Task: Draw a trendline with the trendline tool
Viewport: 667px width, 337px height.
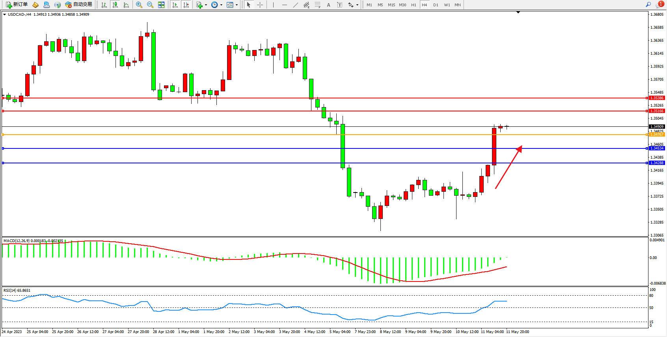Action: tap(296, 5)
